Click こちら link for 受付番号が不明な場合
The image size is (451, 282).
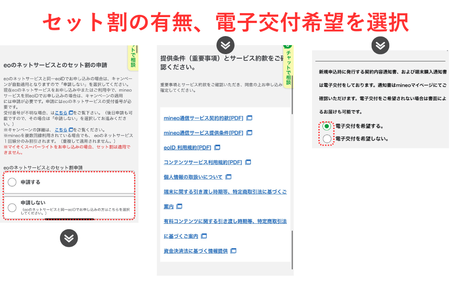pos(61,113)
